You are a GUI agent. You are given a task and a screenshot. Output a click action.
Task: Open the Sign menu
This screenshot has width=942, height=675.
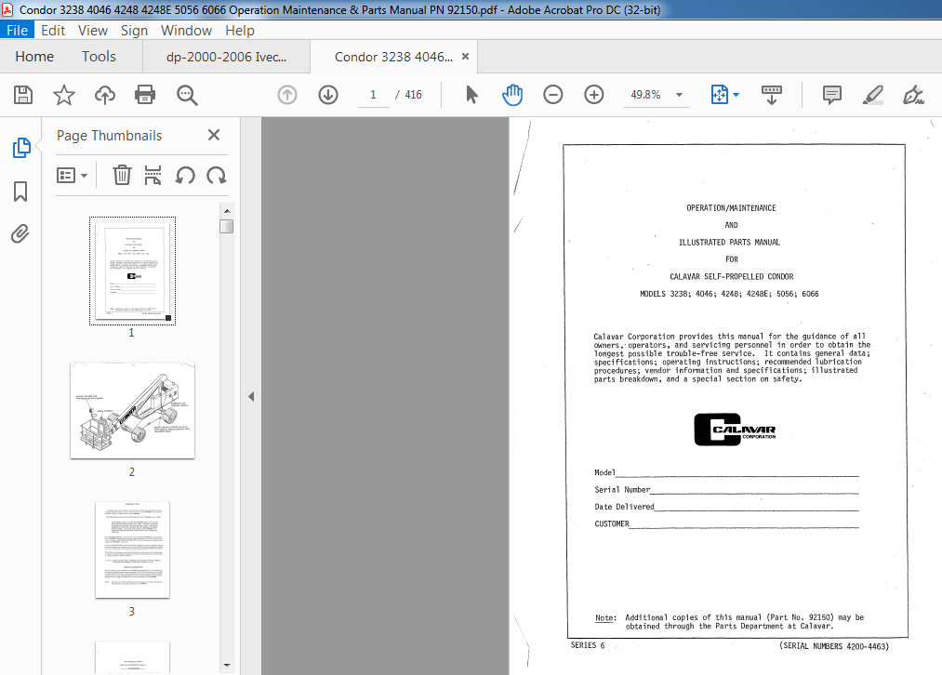click(x=134, y=31)
